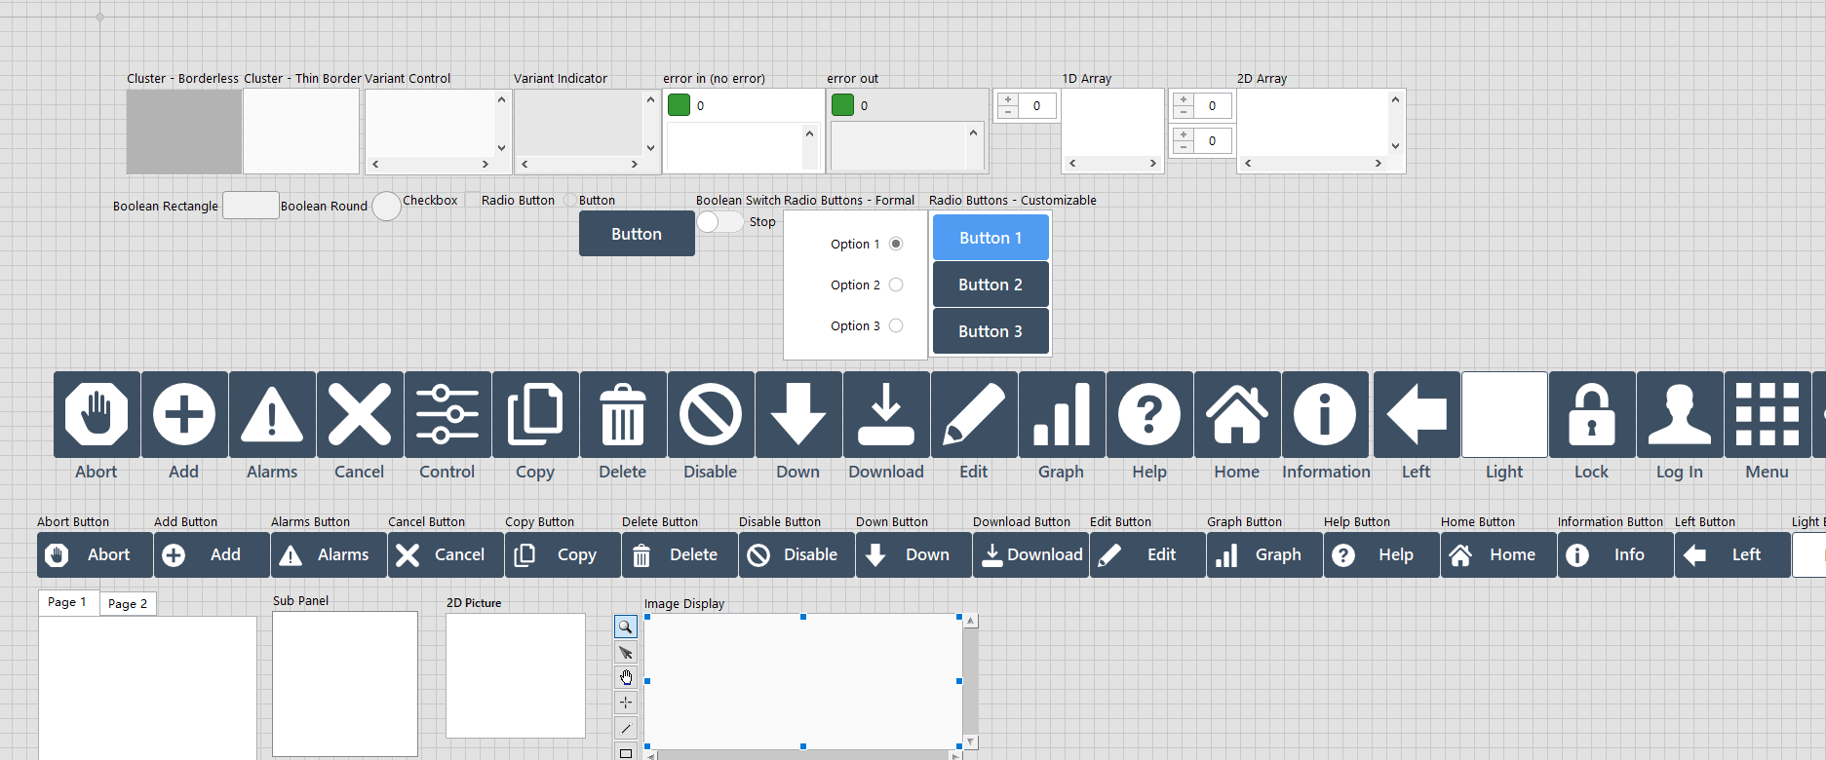The width and height of the screenshot is (1826, 760).
Task: Click the large Log In person icon
Action: pyautogui.click(x=1680, y=414)
